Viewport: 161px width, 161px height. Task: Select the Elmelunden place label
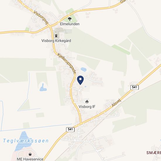[70, 24]
